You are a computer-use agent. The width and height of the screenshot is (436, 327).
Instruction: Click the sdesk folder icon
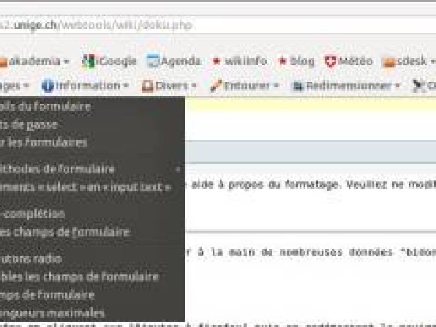[389, 62]
